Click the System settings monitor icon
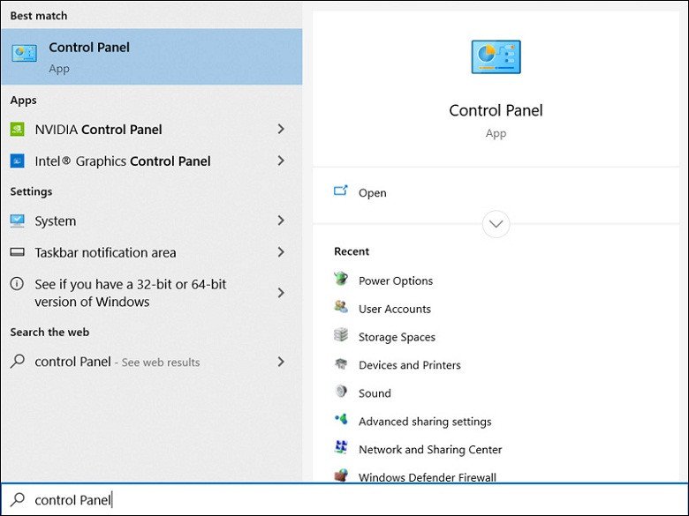Image resolution: width=689 pixels, height=516 pixels. 18,221
